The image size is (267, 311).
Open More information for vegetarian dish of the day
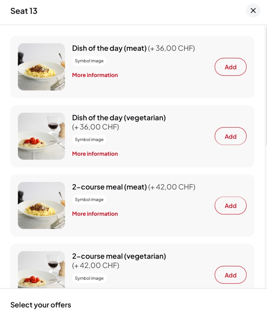pos(95,154)
